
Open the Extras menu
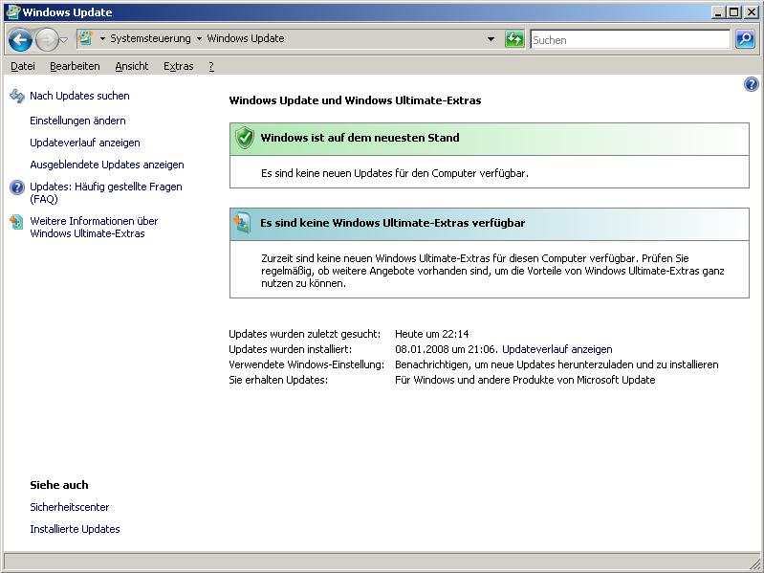pos(179,66)
